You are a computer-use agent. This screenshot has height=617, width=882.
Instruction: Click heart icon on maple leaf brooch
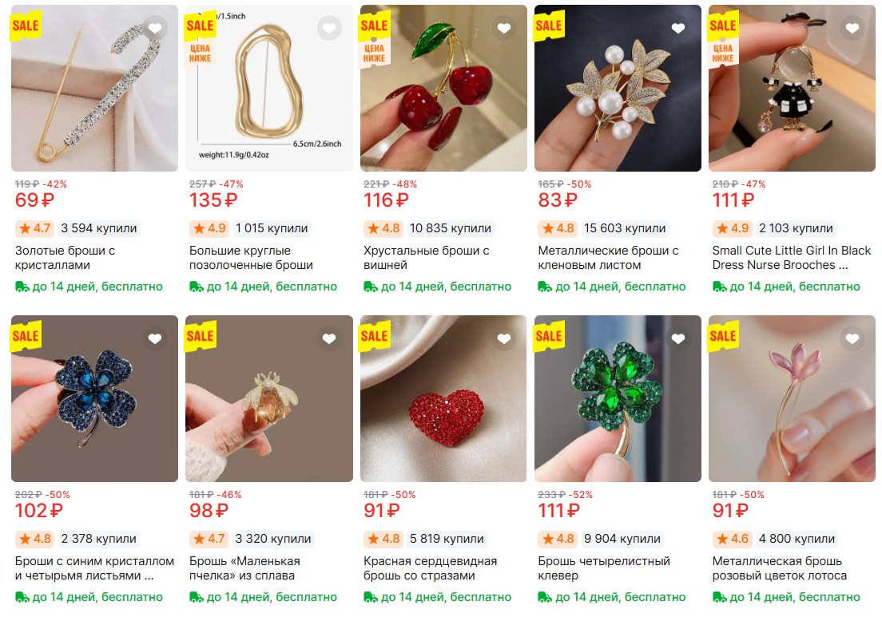point(677,29)
